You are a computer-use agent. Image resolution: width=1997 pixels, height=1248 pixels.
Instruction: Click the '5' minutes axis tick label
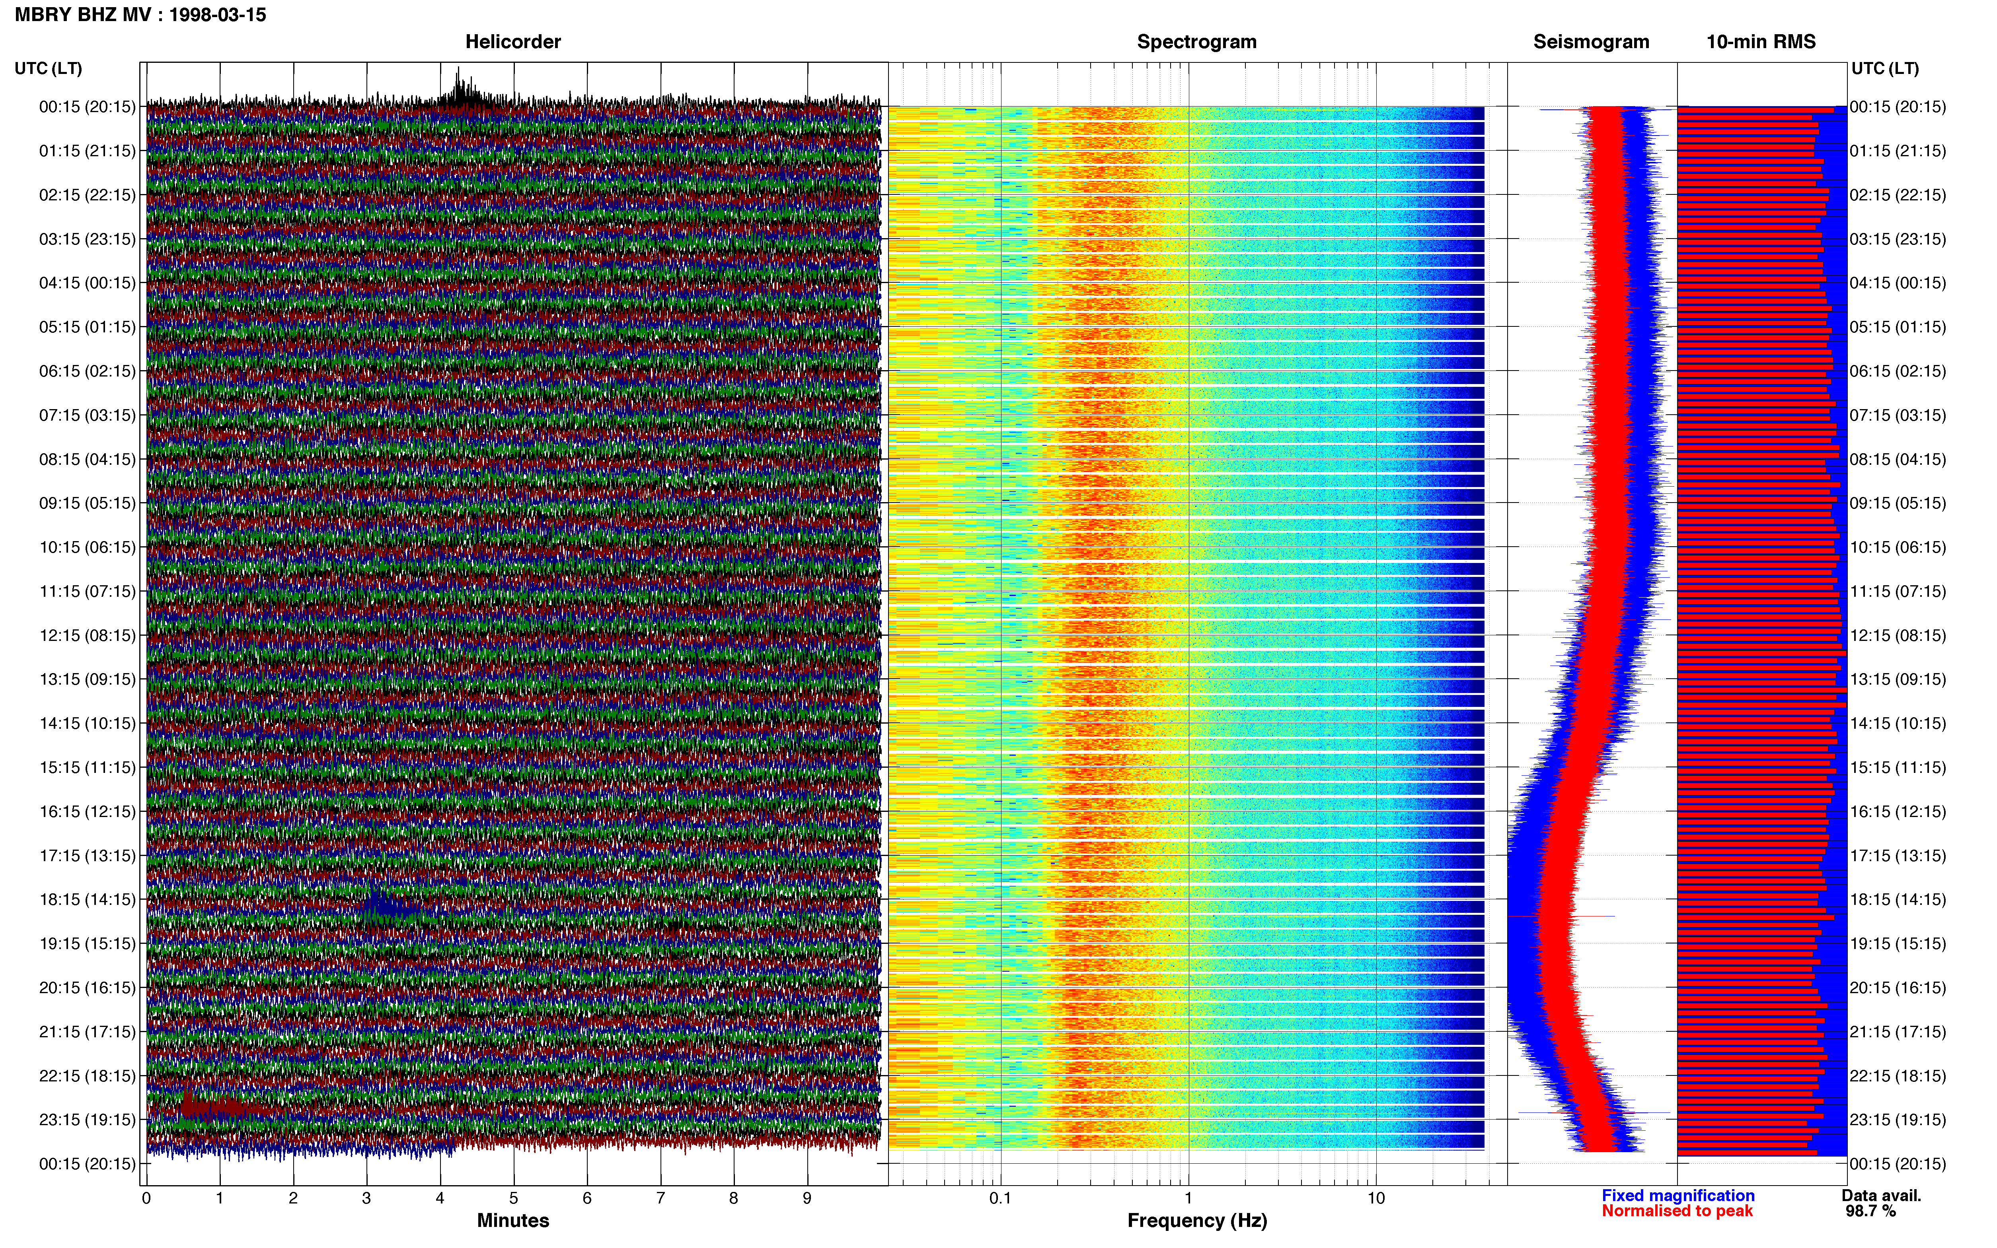point(514,1198)
